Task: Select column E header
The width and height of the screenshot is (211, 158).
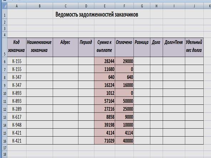Action: 105,6
